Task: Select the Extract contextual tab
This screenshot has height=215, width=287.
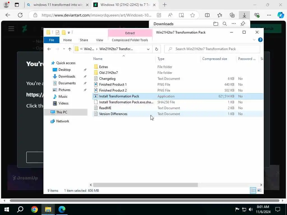Action: pos(130,33)
